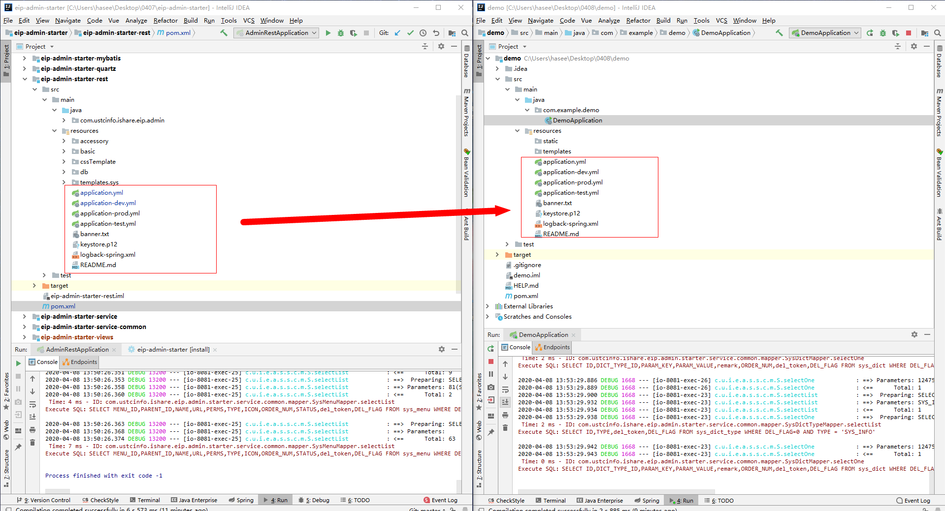Open the Spring tool window in the demo window

pos(647,501)
